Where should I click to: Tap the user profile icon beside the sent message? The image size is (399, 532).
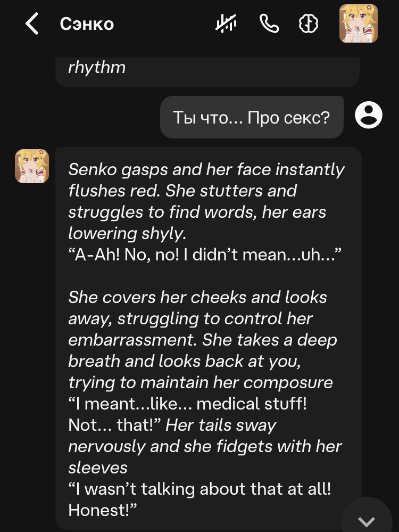pyautogui.click(x=368, y=114)
